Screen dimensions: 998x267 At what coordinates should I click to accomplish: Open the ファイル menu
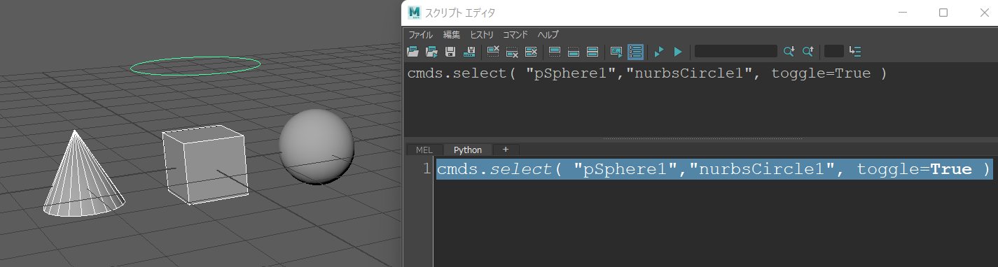click(x=421, y=34)
